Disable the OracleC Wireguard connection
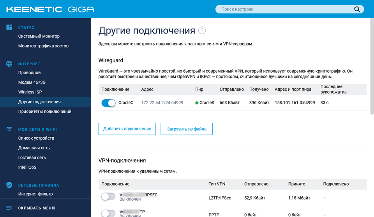This screenshot has width=374, height=217. 108,103
